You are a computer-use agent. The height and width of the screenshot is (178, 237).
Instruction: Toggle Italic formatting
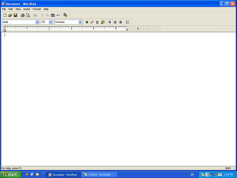tap(92, 22)
